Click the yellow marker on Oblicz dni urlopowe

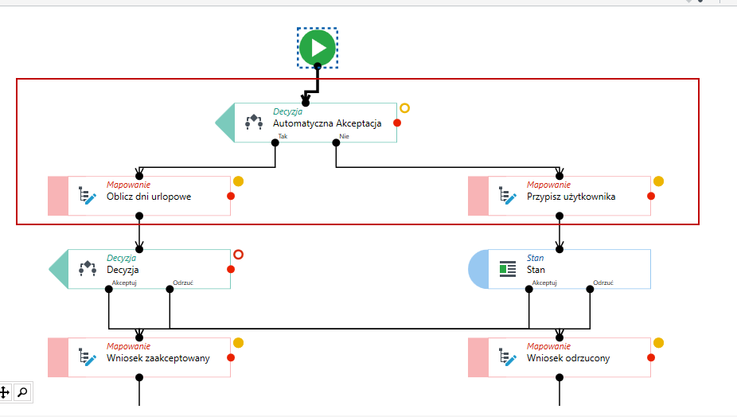coord(238,181)
